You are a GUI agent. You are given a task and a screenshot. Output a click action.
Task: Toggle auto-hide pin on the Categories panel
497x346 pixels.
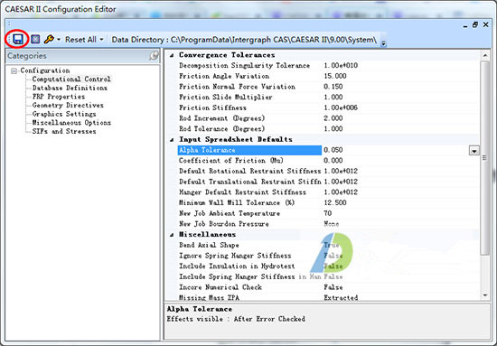(154, 56)
